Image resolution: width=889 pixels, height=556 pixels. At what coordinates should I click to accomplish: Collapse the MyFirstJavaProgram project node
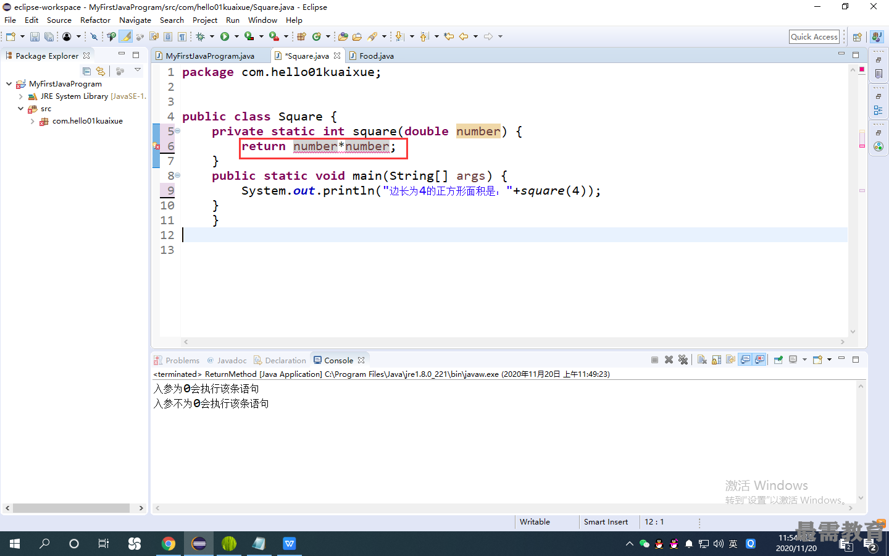click(x=9, y=83)
